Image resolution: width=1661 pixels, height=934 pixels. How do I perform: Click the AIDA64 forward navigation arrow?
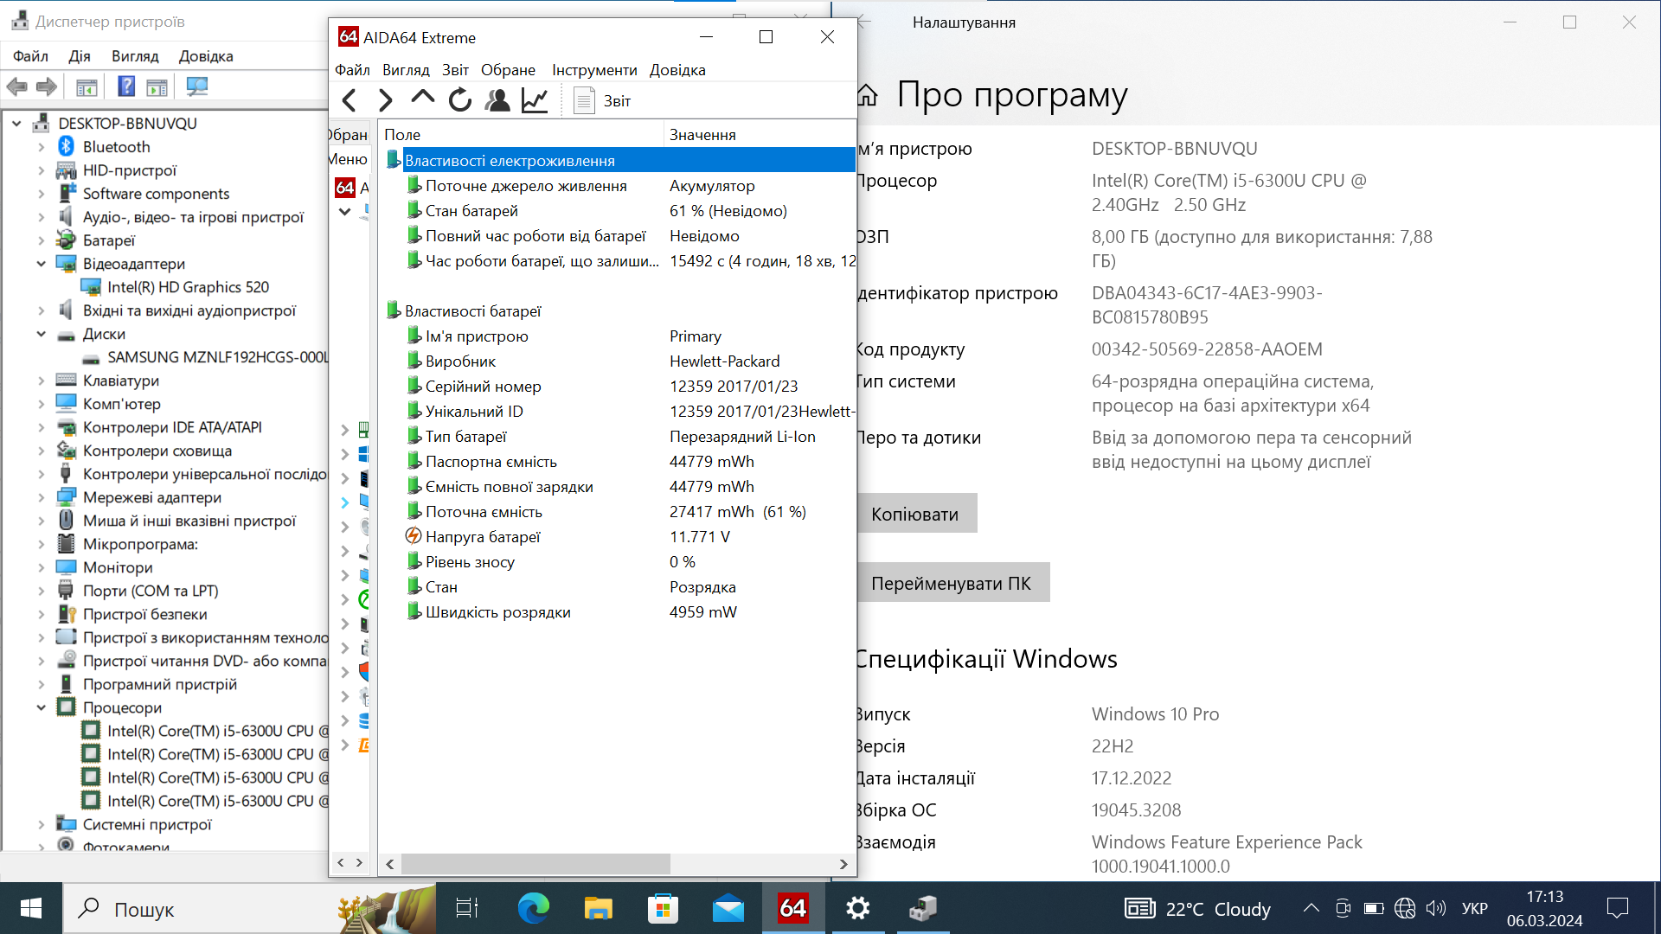point(386,100)
